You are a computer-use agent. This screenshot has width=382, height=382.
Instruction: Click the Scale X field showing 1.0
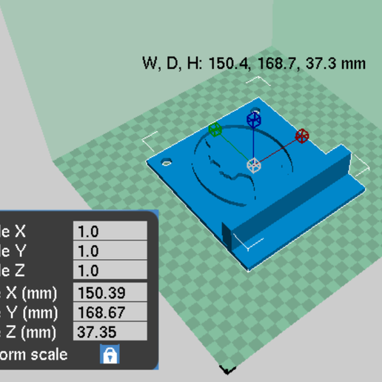pos(110,231)
